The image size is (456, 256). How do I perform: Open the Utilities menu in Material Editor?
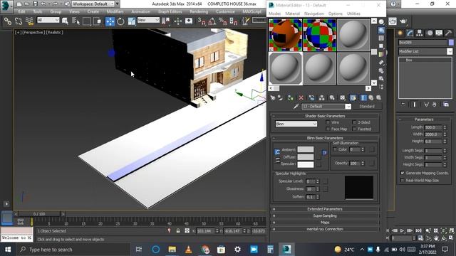(x=353, y=14)
